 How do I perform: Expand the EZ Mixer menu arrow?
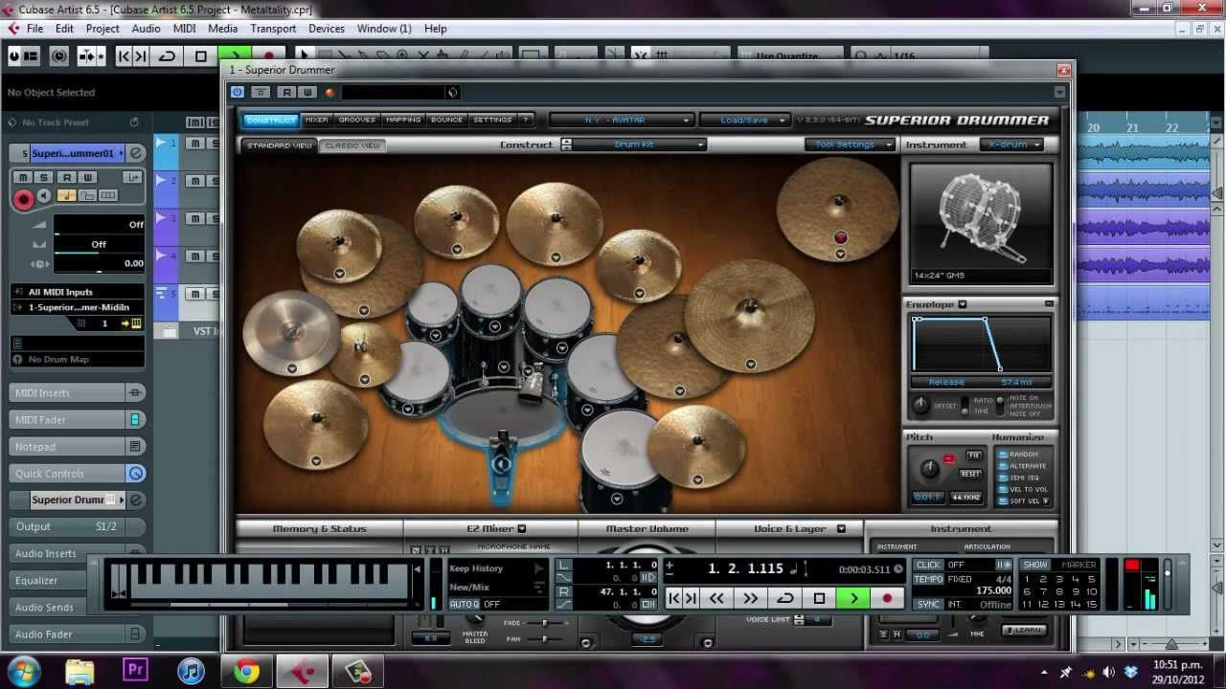click(522, 528)
